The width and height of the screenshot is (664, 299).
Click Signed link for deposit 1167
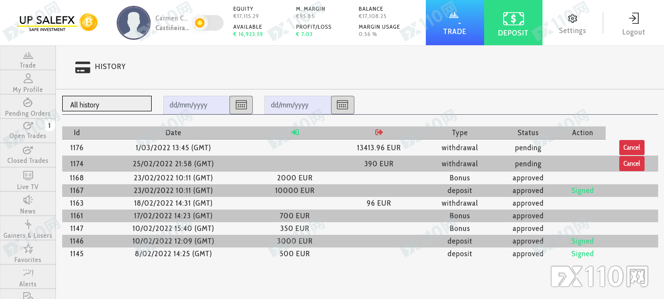[x=582, y=191]
